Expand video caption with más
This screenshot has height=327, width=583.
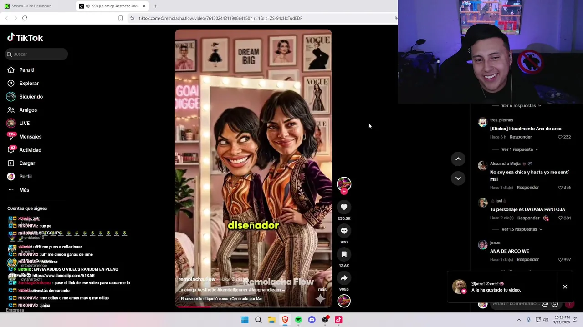322,289
